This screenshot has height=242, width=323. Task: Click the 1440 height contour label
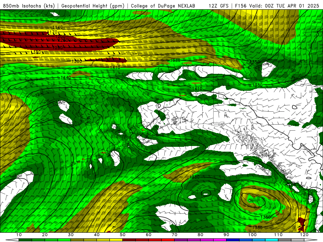click(x=66, y=77)
